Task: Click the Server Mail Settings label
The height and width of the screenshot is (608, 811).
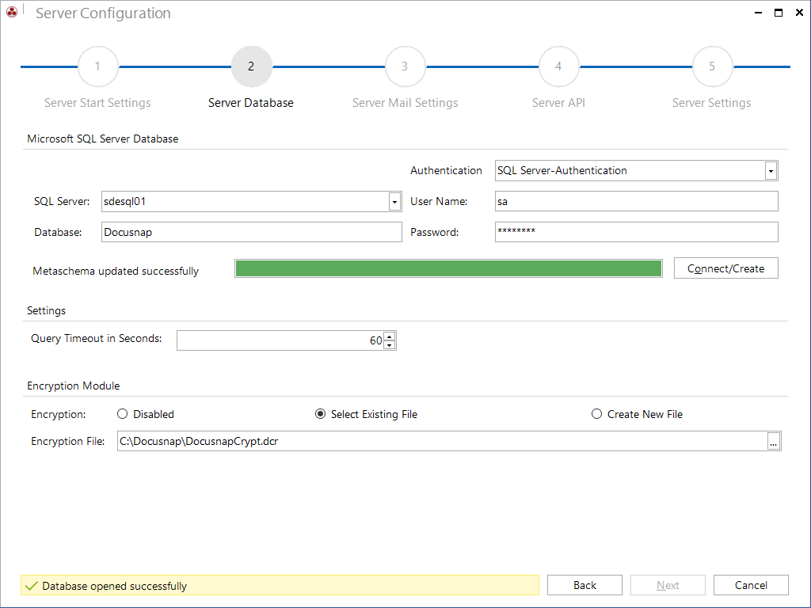Action: [x=405, y=103]
